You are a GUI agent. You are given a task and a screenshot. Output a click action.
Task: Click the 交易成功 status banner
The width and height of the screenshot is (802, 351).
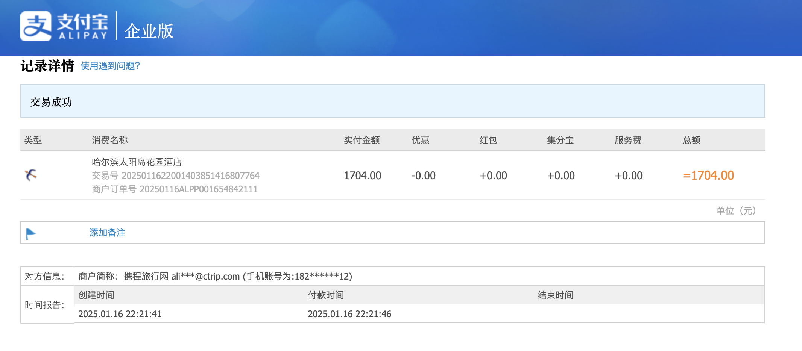pyautogui.click(x=51, y=102)
